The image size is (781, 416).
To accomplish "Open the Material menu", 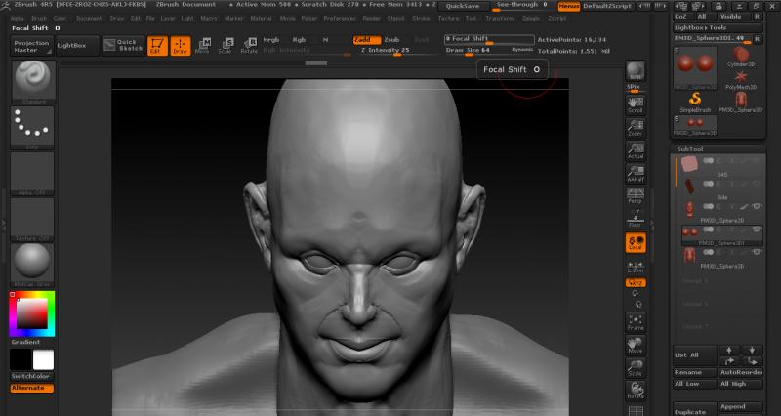I will point(261,18).
